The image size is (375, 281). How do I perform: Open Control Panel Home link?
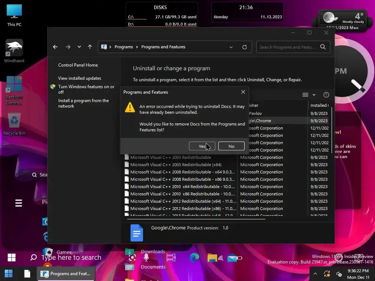(x=78, y=65)
